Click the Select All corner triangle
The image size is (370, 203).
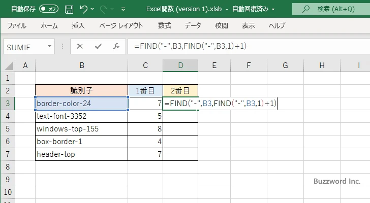pyautogui.click(x=9, y=65)
